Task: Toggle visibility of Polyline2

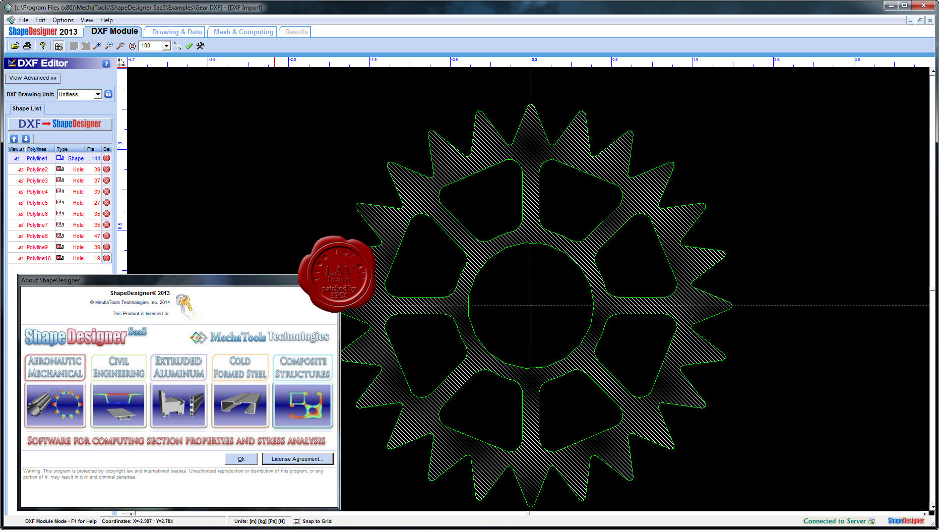Action: point(20,170)
